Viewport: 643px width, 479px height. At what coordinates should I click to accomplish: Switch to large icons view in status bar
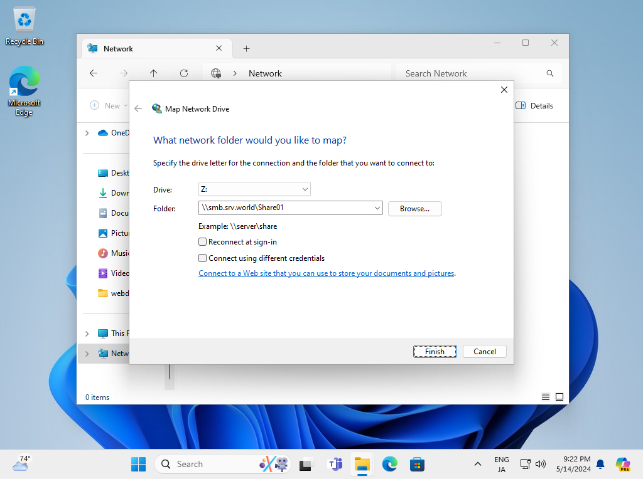tap(559, 397)
